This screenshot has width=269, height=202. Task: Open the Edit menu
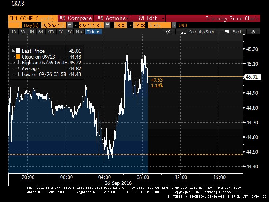[150, 18]
